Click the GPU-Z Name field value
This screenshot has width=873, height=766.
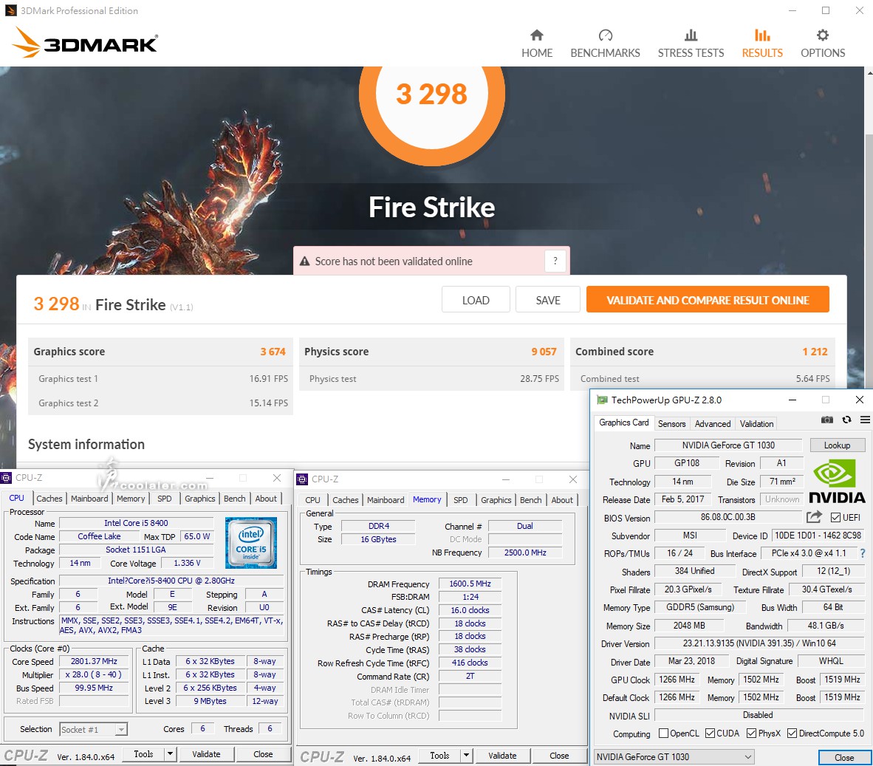click(728, 445)
